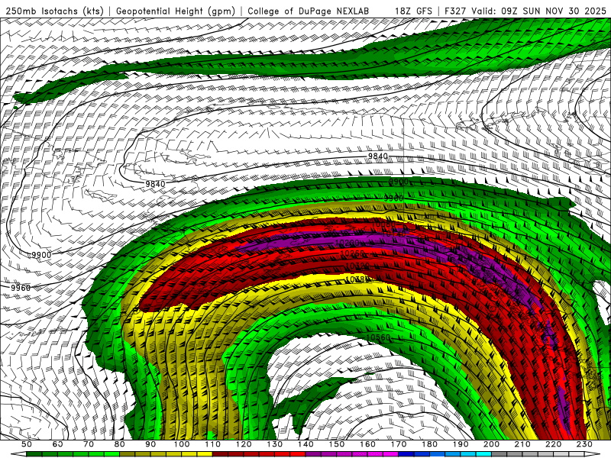Select the 130 value on the color bar
The height and width of the screenshot is (458, 611).
(274, 444)
